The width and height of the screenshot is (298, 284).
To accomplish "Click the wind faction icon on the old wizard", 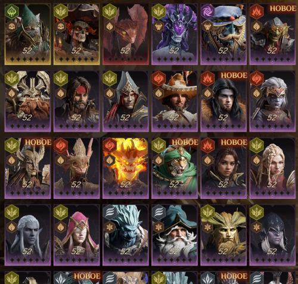I will 159,213.
